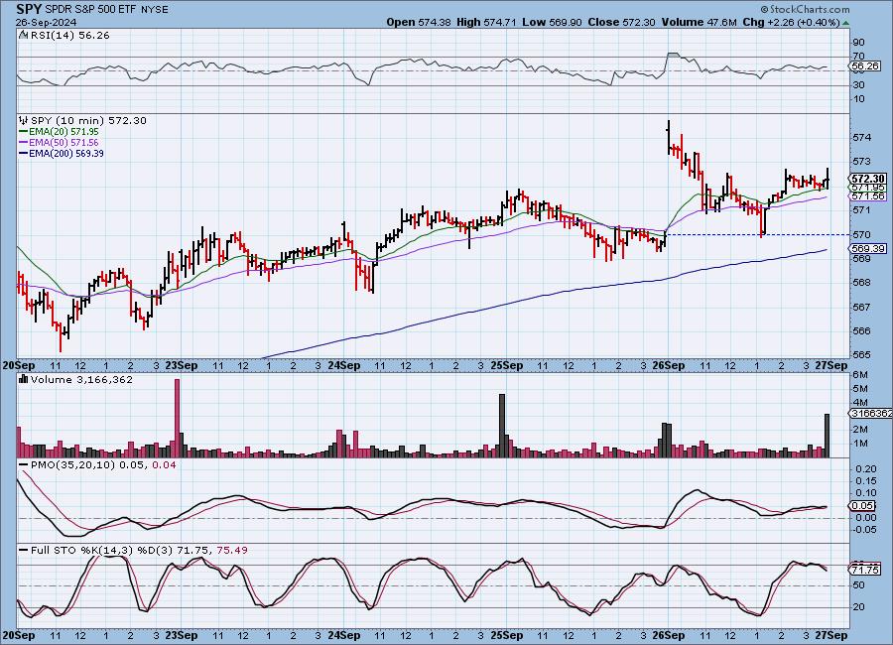Click the 571.56 EMA tag on the price axis

coord(867,196)
